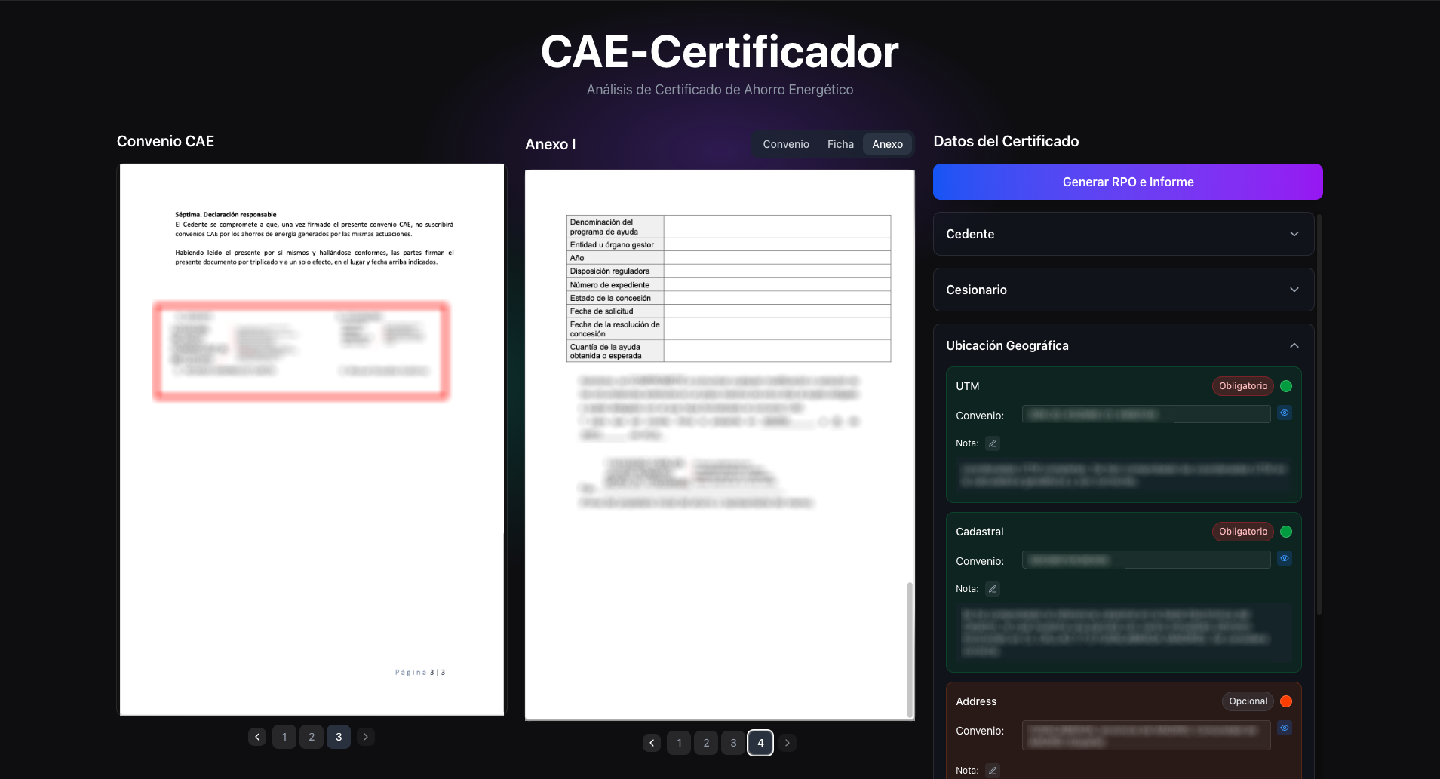Open the Cadastral Nota pencil editor

coord(992,588)
